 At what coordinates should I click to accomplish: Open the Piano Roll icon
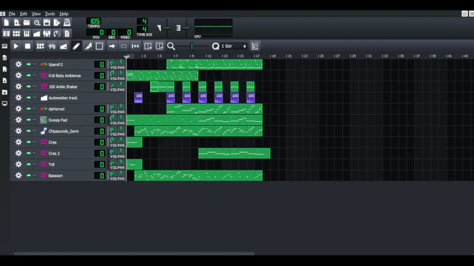coord(27,34)
